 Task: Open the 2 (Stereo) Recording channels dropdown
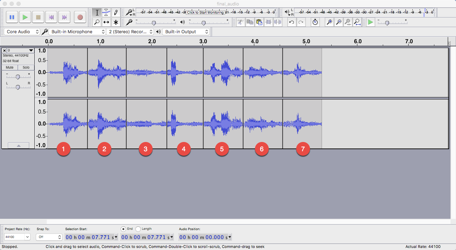tap(130, 32)
